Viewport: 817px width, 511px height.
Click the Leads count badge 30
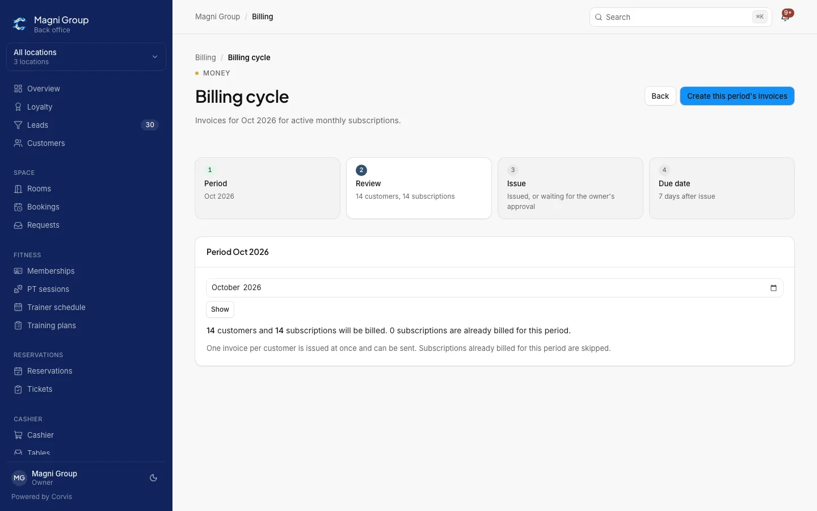click(x=150, y=125)
